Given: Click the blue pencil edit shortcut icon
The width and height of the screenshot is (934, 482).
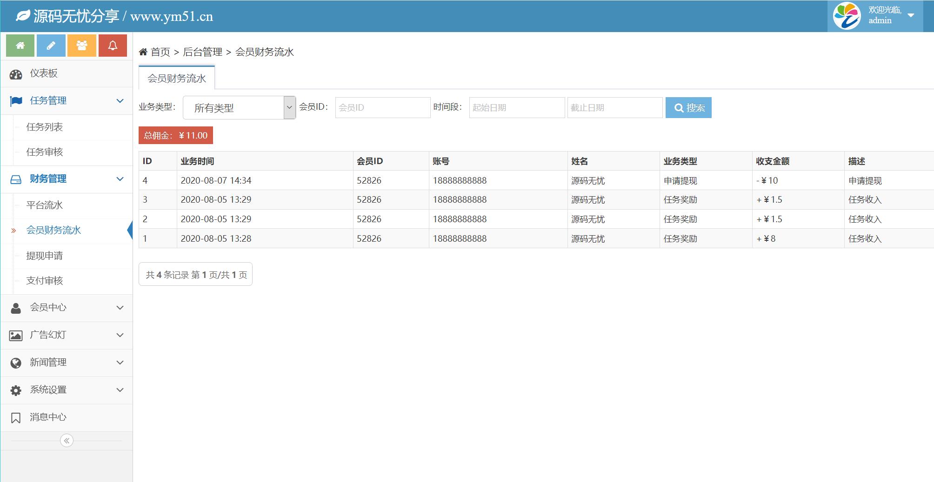Looking at the screenshot, I should 51,46.
